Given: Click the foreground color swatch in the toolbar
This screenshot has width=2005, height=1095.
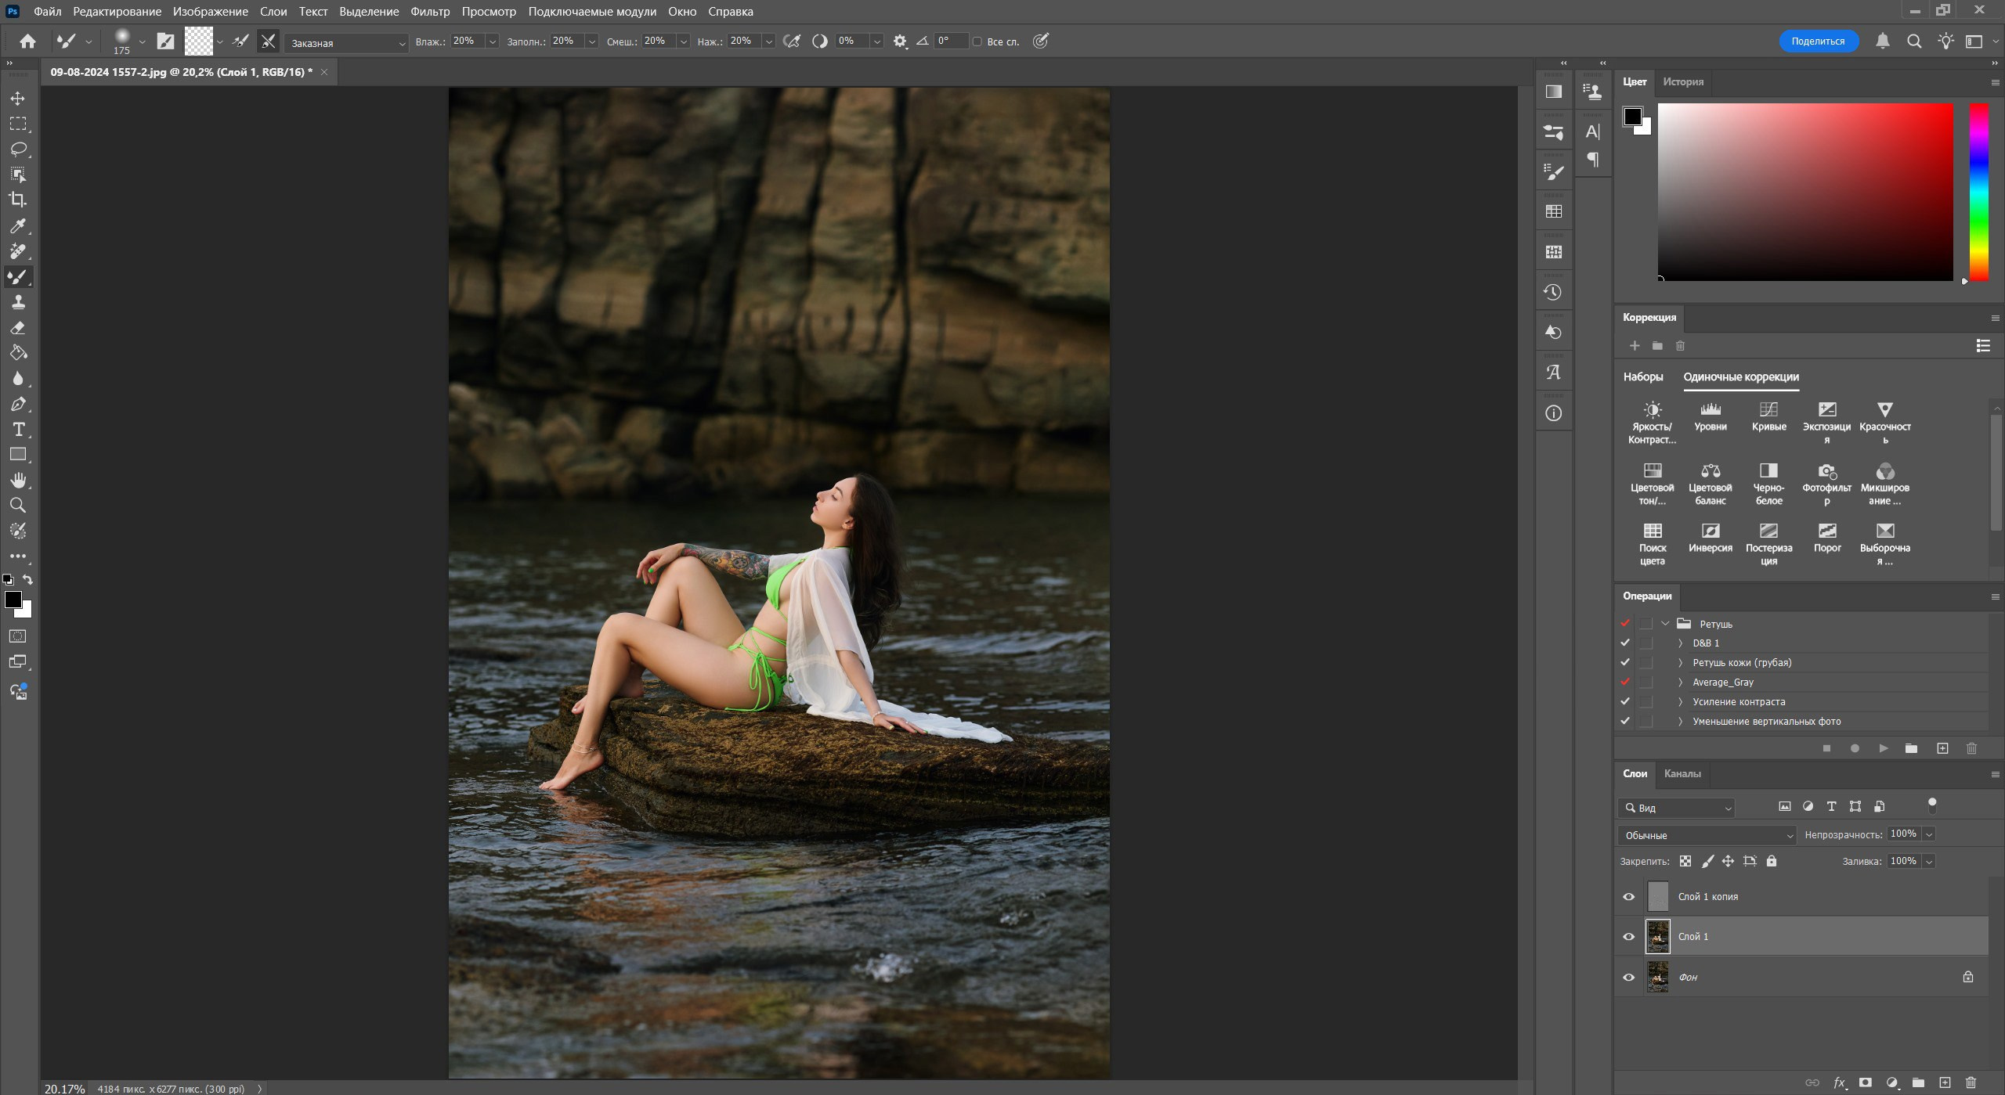Looking at the screenshot, I should pos(13,600).
